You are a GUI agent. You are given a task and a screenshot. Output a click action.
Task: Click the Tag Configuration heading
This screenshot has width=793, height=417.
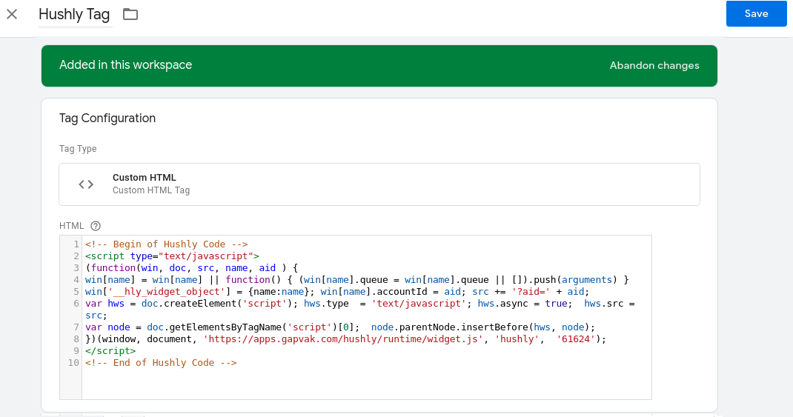[x=107, y=119]
